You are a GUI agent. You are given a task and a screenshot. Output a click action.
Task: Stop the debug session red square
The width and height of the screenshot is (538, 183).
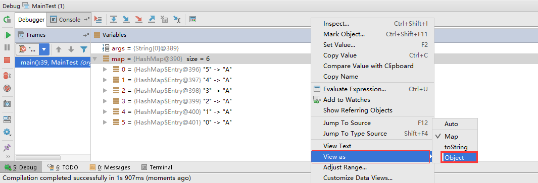[x=7, y=60]
